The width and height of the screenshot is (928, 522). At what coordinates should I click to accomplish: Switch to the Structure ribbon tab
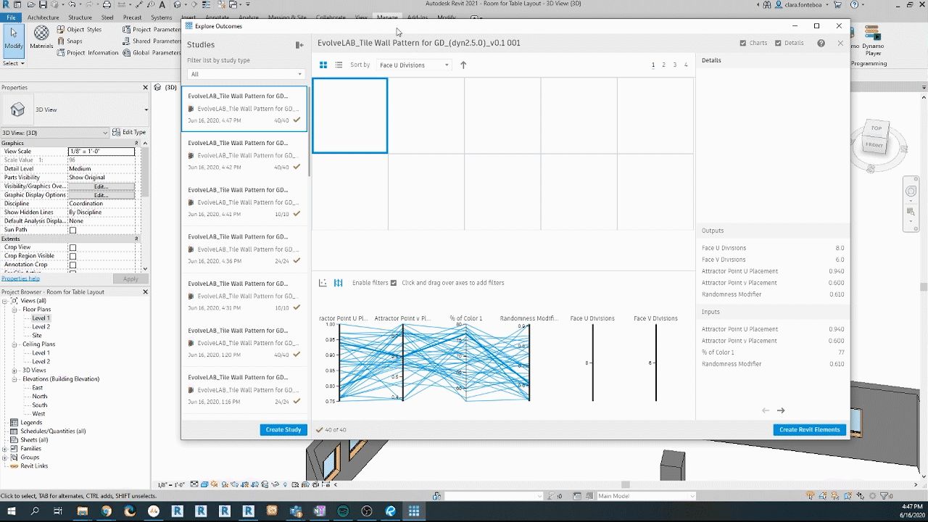[80, 17]
